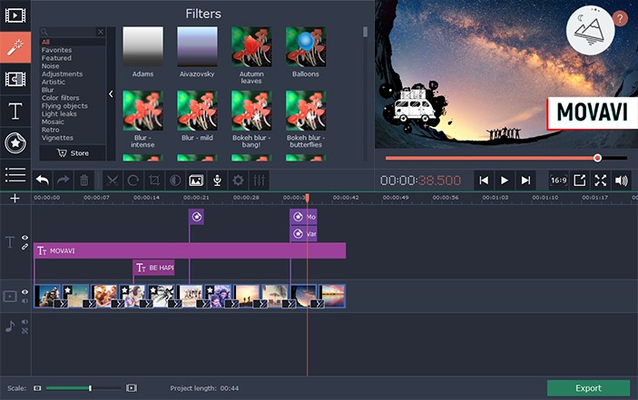Open the image overlay wizard icon
638x400 pixels.
[196, 180]
